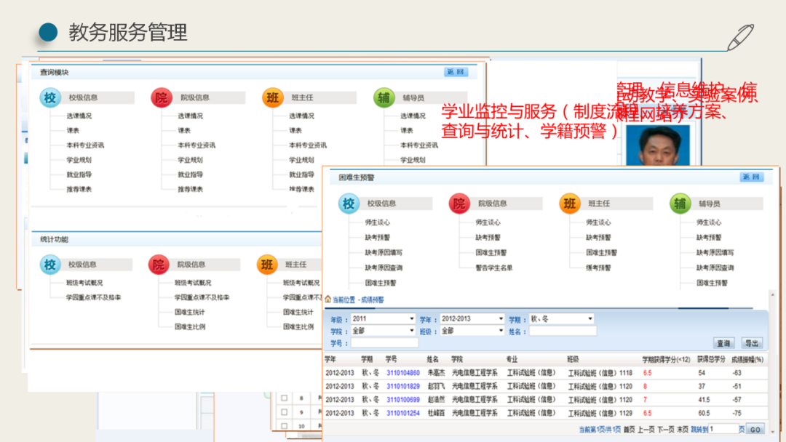Open 缺考原因查询 under 校级信息 in 困难生预警
The width and height of the screenshot is (786, 442).
click(x=384, y=268)
